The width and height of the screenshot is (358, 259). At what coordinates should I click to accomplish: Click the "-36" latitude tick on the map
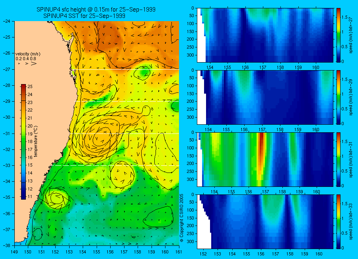tap(7, 214)
